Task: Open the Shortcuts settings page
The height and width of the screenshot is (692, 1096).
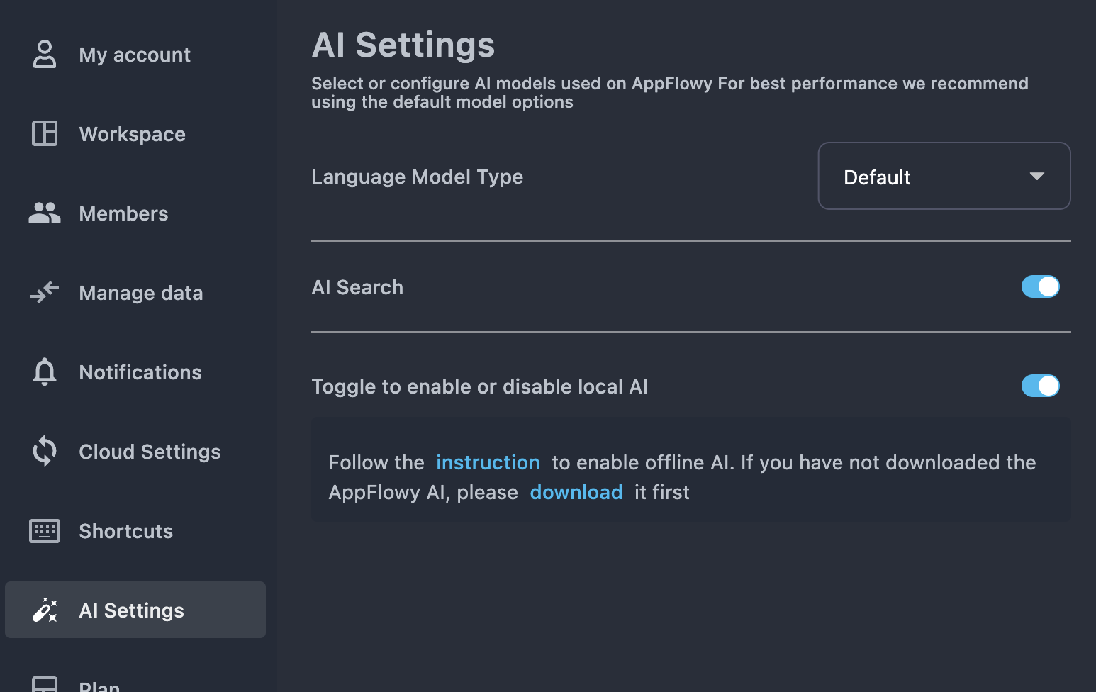Action: click(x=135, y=531)
